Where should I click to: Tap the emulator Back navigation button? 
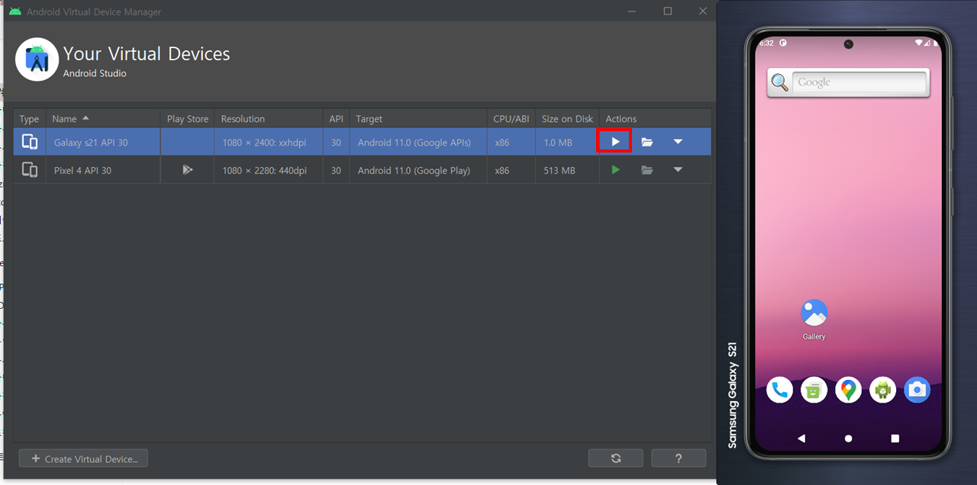coord(801,438)
